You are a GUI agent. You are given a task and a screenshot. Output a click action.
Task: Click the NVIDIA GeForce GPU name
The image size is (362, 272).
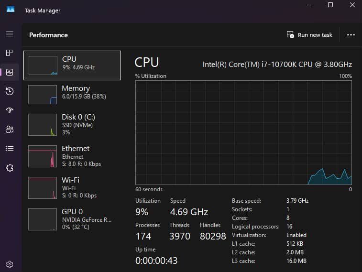(x=87, y=219)
